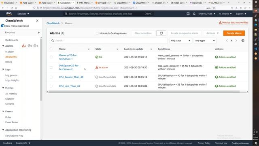The height and width of the screenshot is (146, 259).
Task: Collapse the Events sidebar section
Action: coord(3,112)
